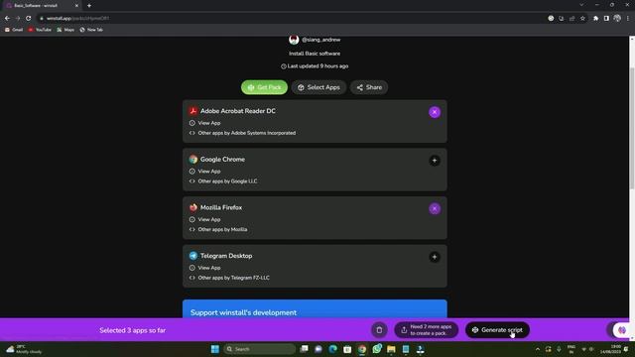Open the weather widget on taskbar
Screen dimensions: 635x357
click(x=24, y=349)
